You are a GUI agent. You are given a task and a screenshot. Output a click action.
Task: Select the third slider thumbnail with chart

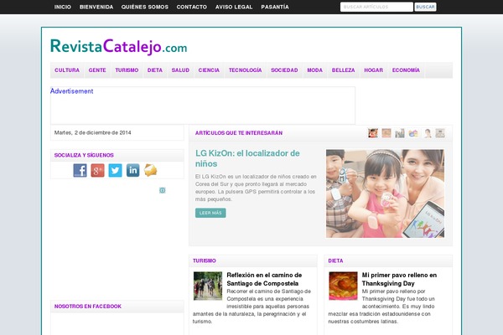pos(400,132)
